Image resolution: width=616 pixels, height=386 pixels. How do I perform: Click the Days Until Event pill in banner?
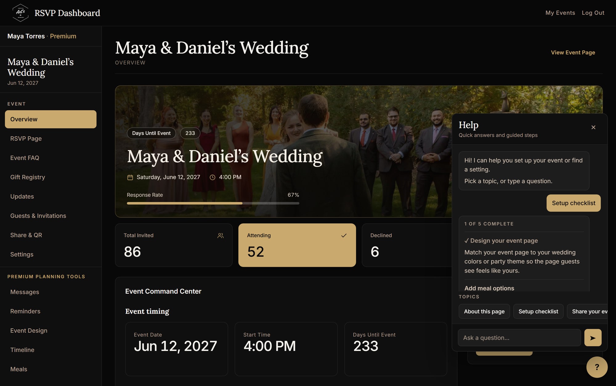[151, 133]
